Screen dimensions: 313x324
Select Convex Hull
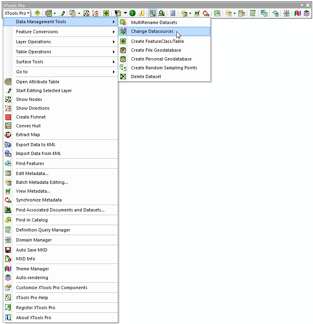point(61,126)
